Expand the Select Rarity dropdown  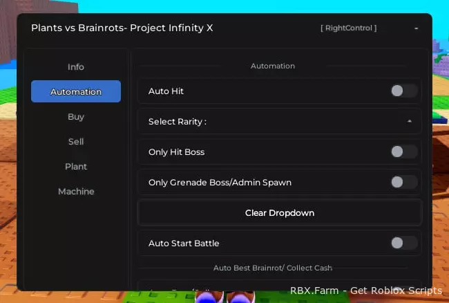coord(280,122)
